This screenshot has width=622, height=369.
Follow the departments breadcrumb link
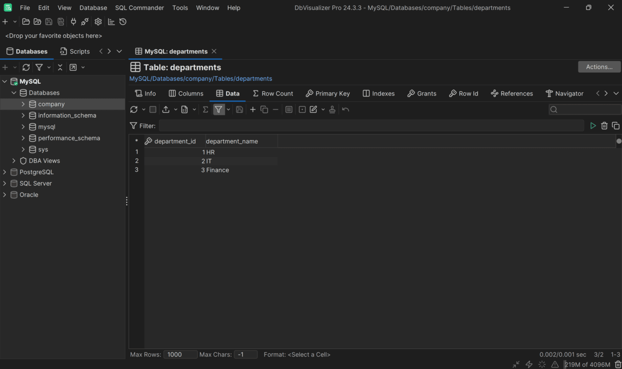point(254,78)
